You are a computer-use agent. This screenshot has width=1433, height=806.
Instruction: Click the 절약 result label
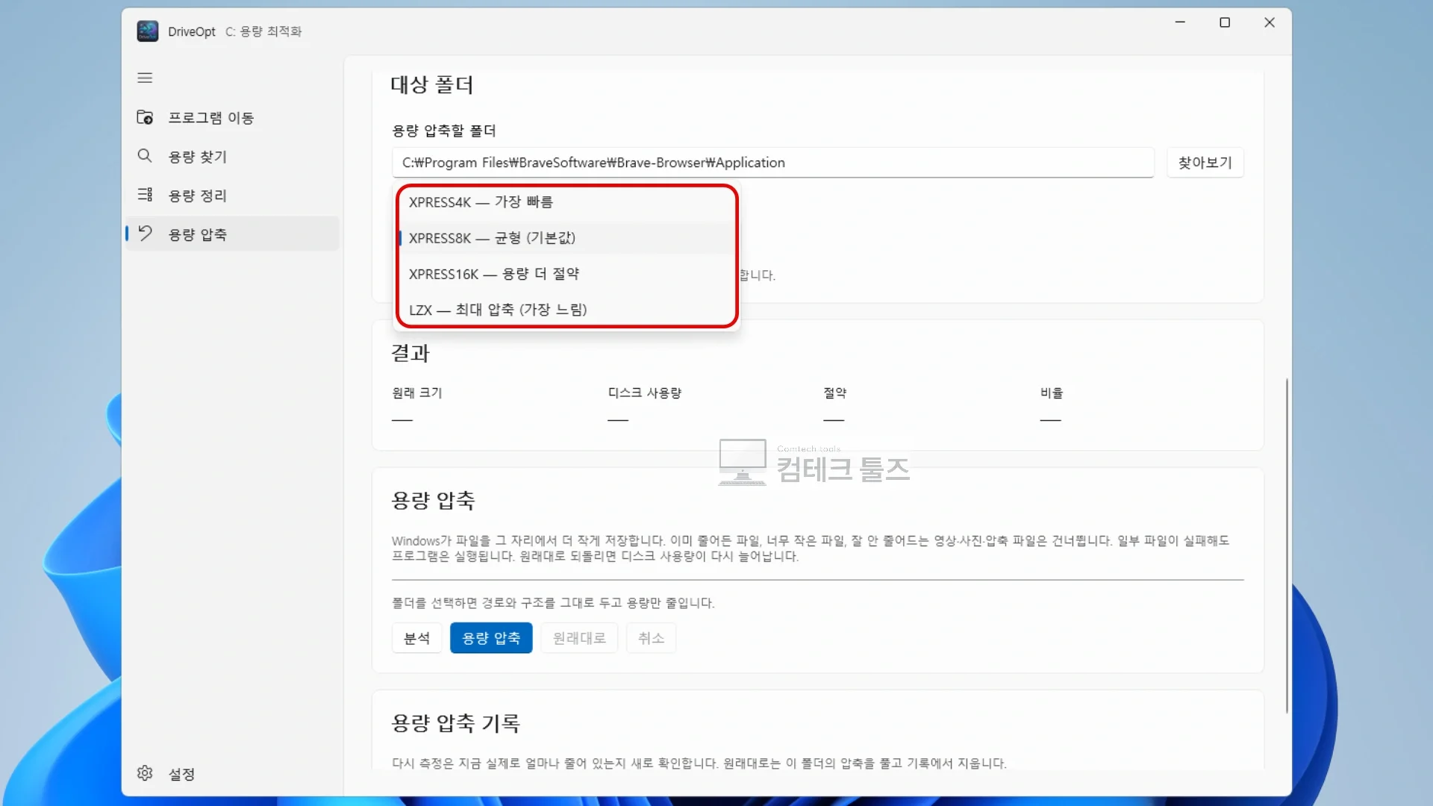[834, 393]
